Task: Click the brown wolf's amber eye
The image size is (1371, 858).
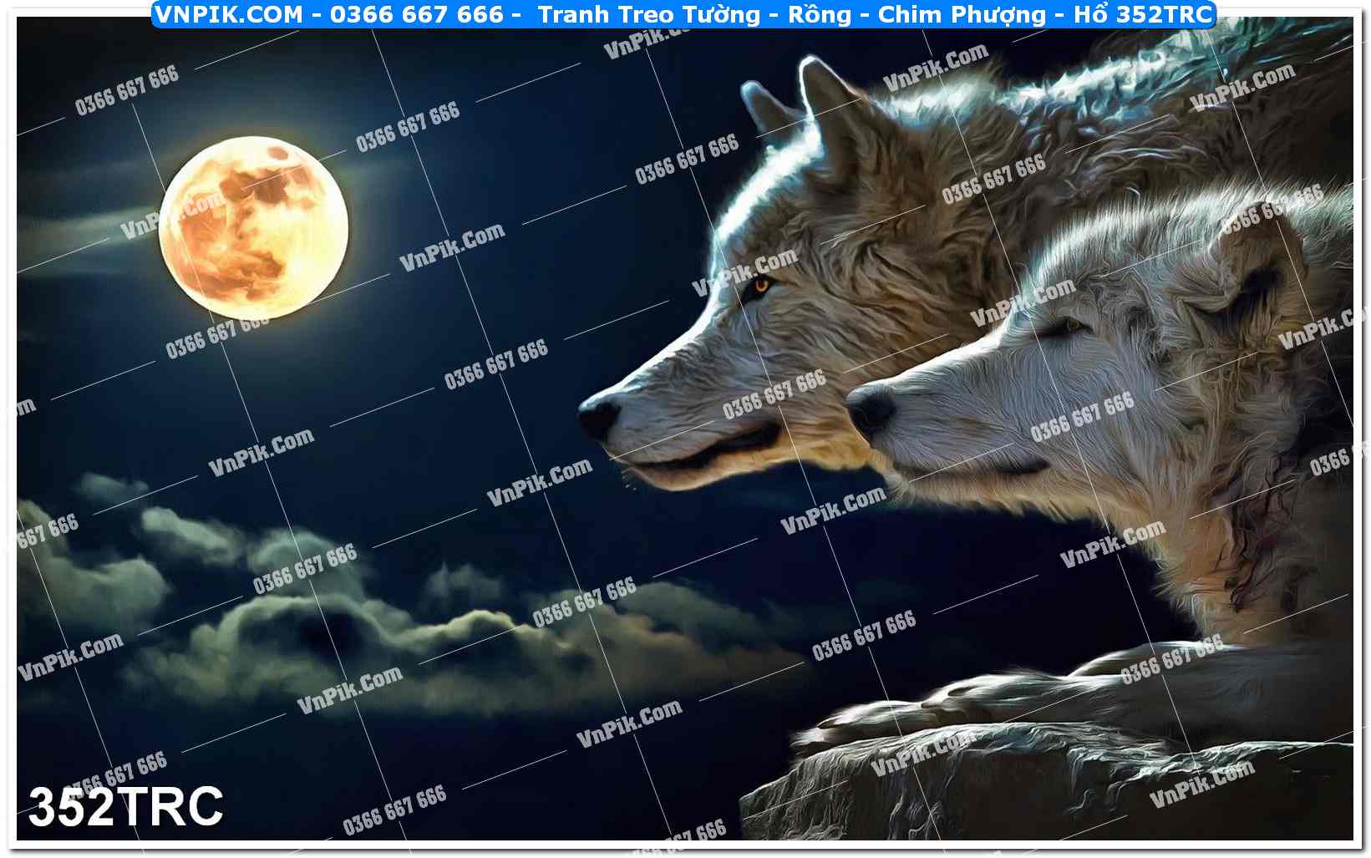Action: [760, 286]
